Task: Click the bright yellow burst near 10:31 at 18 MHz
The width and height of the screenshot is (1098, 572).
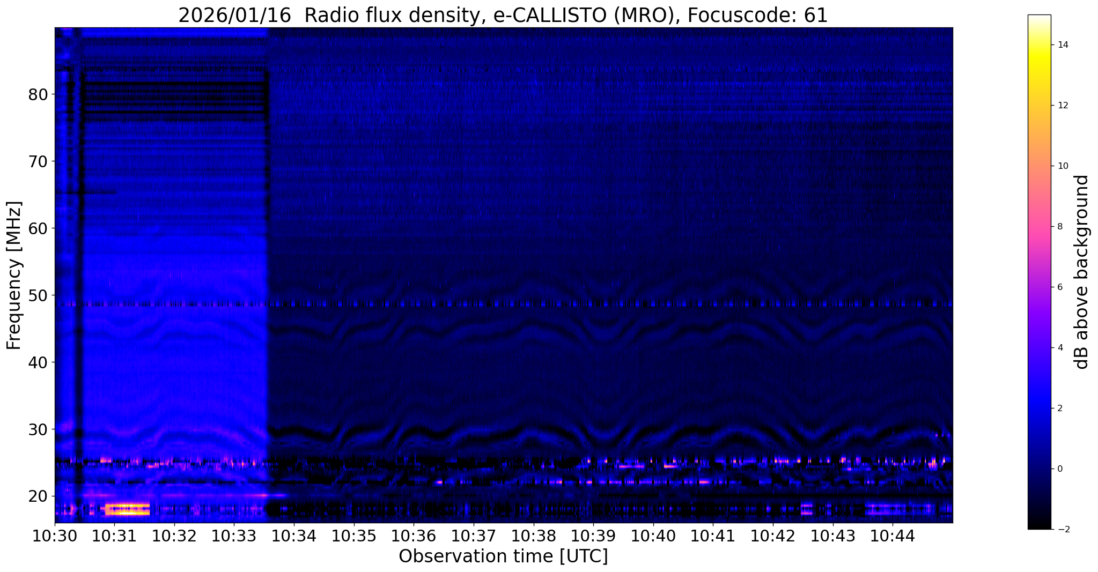Action: click(127, 509)
